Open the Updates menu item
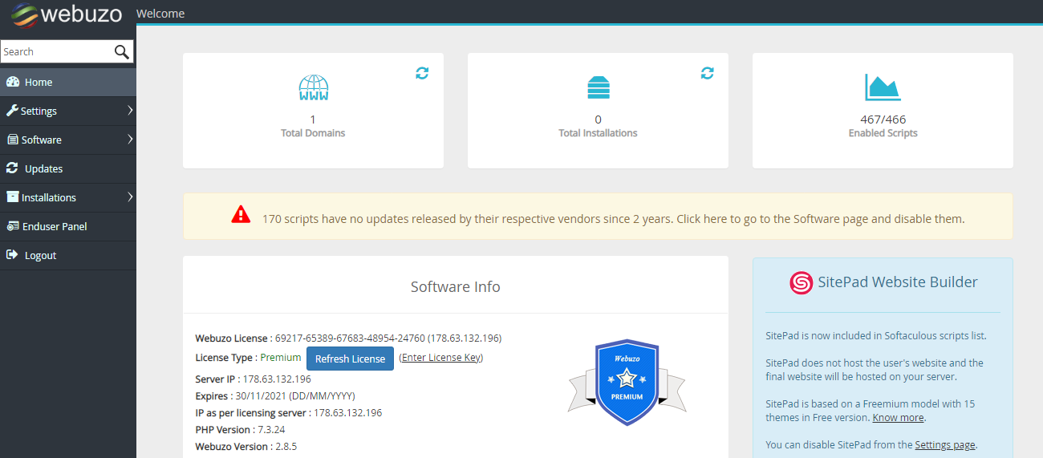 (x=43, y=168)
